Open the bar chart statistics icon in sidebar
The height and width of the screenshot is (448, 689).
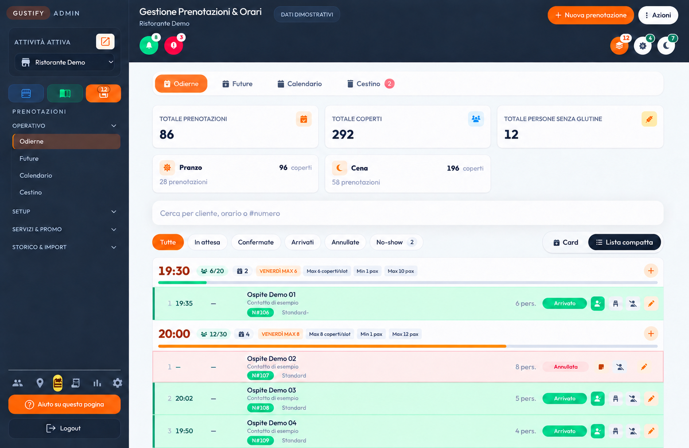pos(97,383)
